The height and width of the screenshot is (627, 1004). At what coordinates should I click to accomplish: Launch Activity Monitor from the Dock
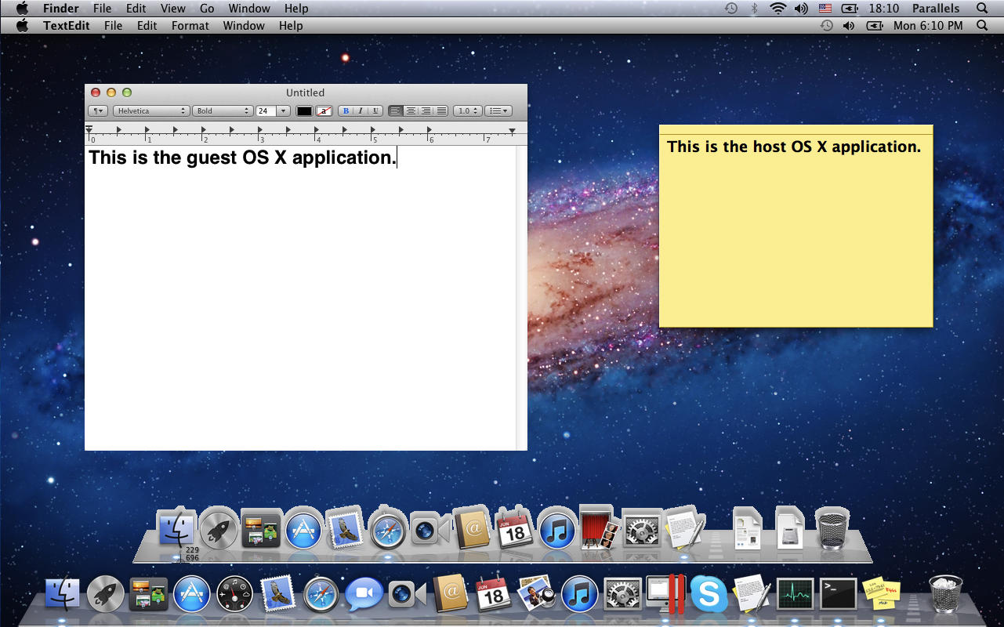(796, 593)
